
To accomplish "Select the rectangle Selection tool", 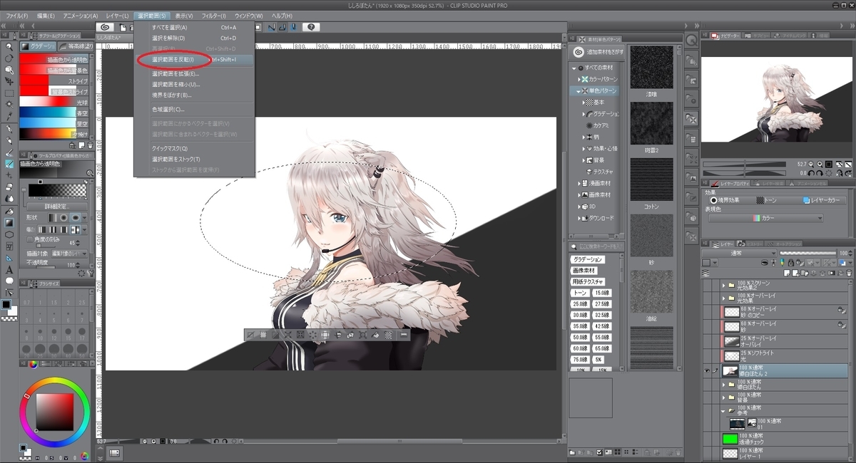I will [x=10, y=93].
